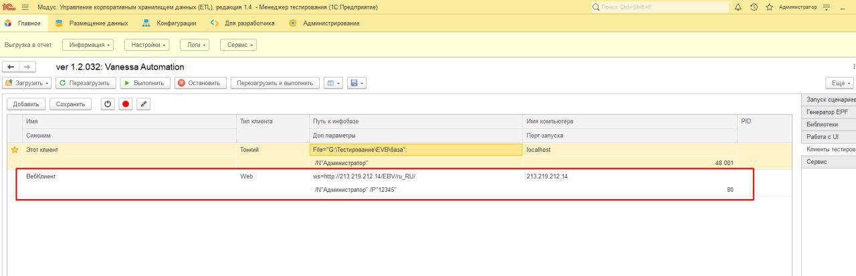Select the Имя компьютера column header
856x276 pixels.
point(630,121)
